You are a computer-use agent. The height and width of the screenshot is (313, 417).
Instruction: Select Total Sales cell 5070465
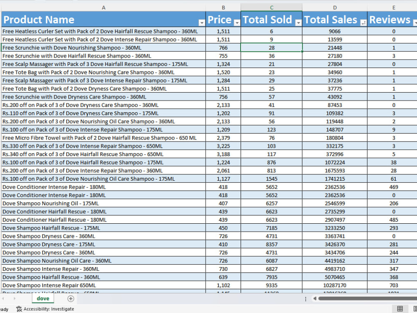click(335, 277)
